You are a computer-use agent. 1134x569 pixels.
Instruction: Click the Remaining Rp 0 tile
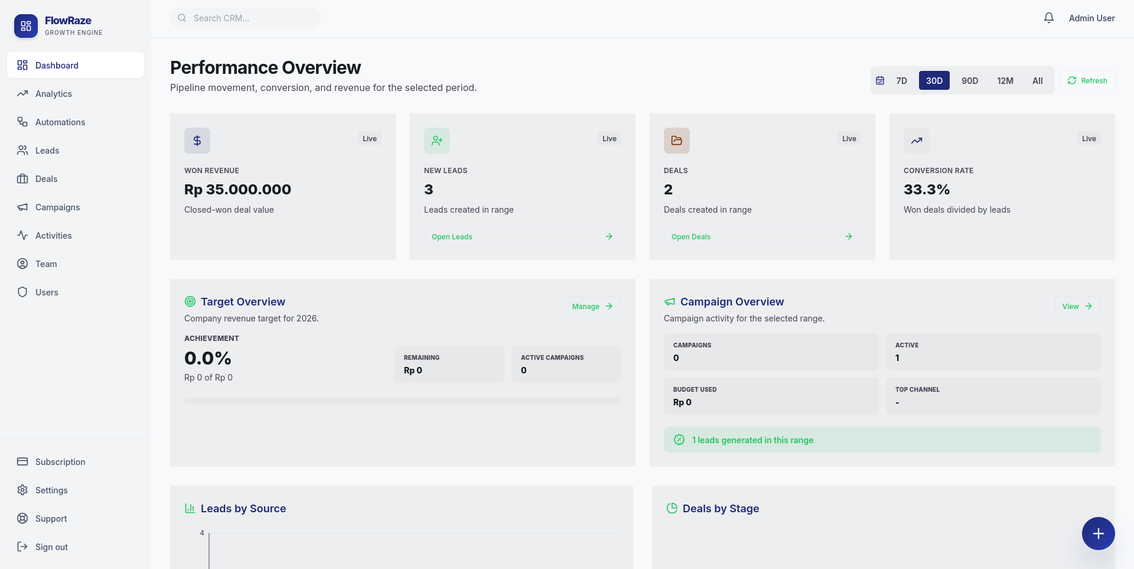coord(449,364)
